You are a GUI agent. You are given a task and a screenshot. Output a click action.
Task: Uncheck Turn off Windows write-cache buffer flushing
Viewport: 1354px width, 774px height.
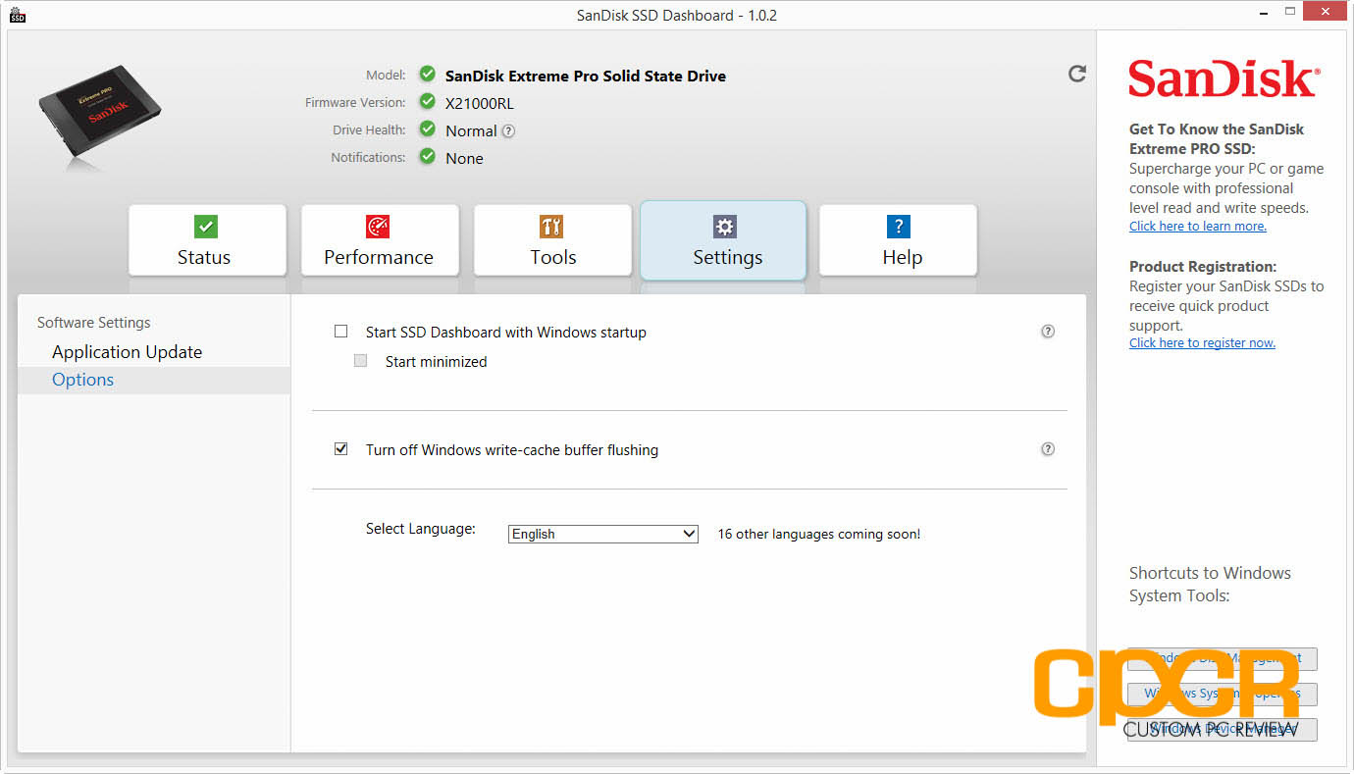tap(341, 449)
